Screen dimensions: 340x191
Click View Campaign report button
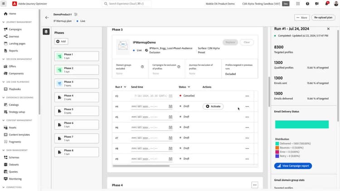click(x=293, y=166)
